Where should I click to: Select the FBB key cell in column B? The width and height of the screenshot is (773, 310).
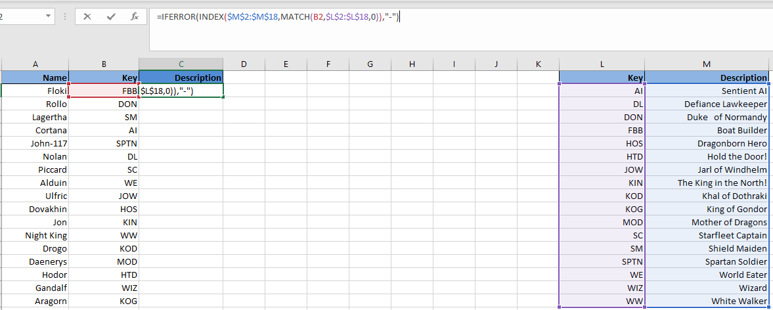[104, 91]
